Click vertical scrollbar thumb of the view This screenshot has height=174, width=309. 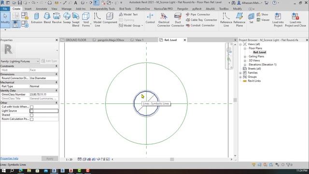(235, 100)
